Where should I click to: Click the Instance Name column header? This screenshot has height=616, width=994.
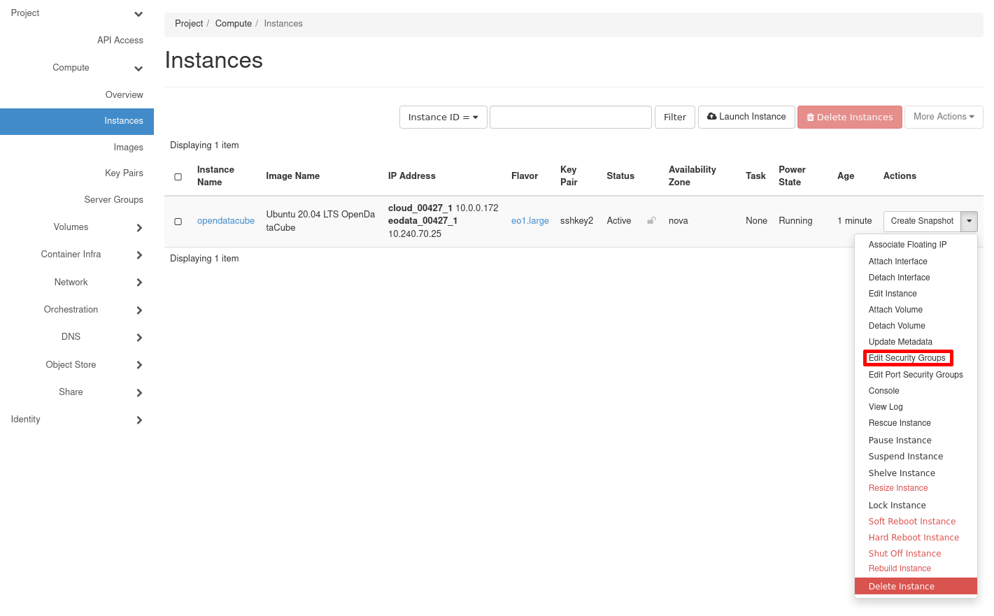(x=215, y=176)
